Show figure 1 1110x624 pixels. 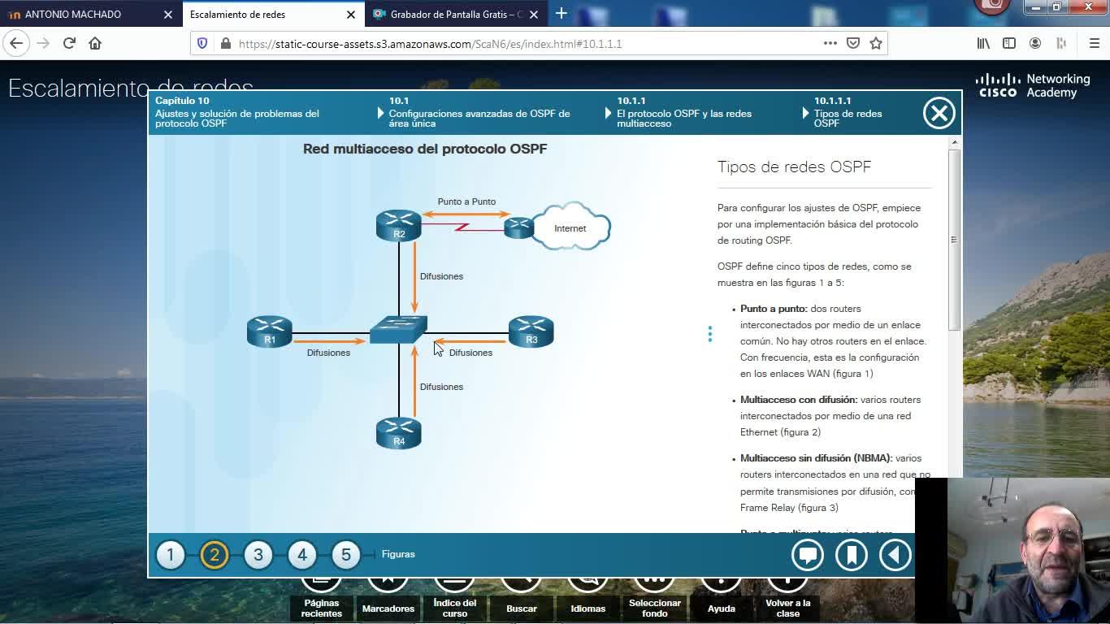pyautogui.click(x=171, y=555)
